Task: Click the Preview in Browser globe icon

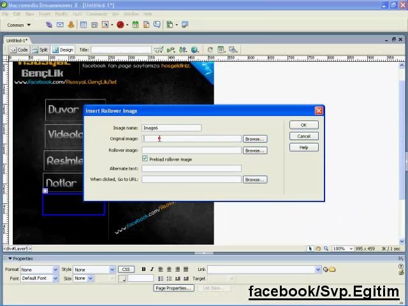Action: [194, 50]
